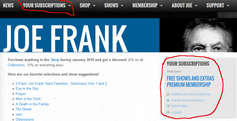Expand the Your Subscriptions dropdown arrow
This screenshot has height=121, width=237.
[69, 6]
